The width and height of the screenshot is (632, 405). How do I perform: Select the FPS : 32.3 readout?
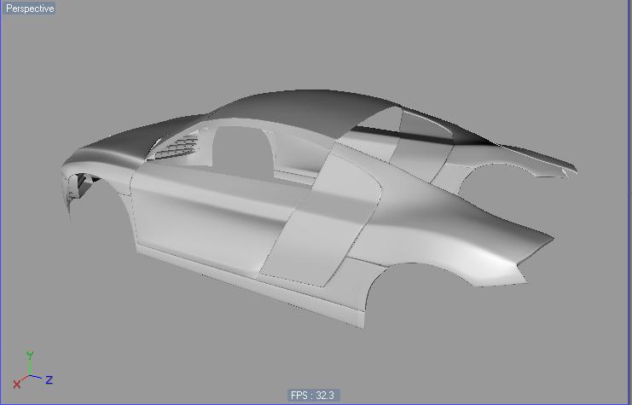313,396
